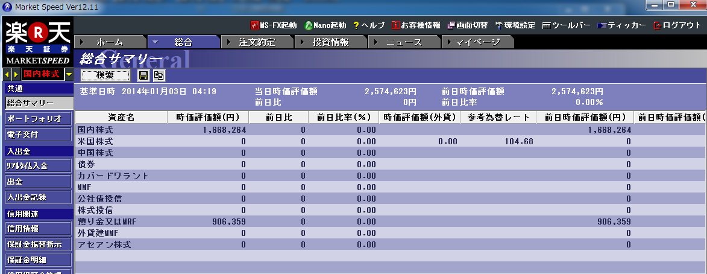Viewport: 707px width, 274px height.
Task: Open 環境設定 settings
Action: 515,25
